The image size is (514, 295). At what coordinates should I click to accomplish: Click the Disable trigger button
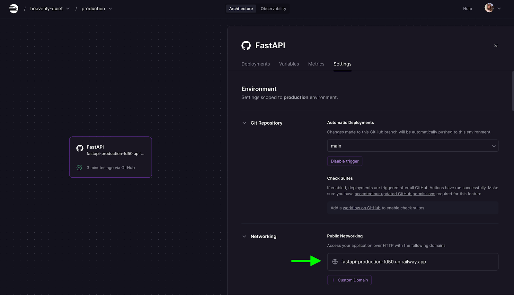coord(345,161)
